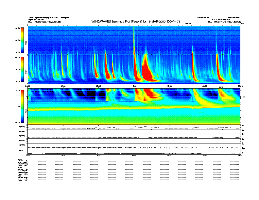Screen dimensions: 259x200
Task: Click the RAD1 status heading in bottom text block
Action: 20,168
